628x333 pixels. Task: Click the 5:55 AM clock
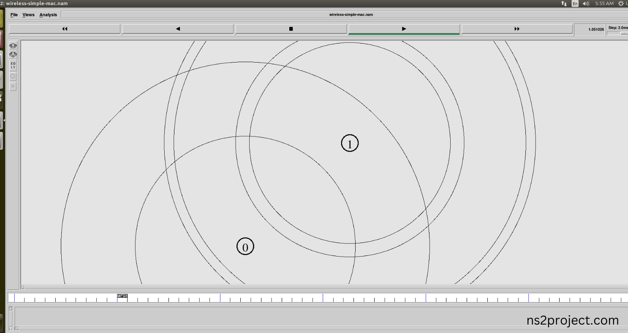point(604,3)
